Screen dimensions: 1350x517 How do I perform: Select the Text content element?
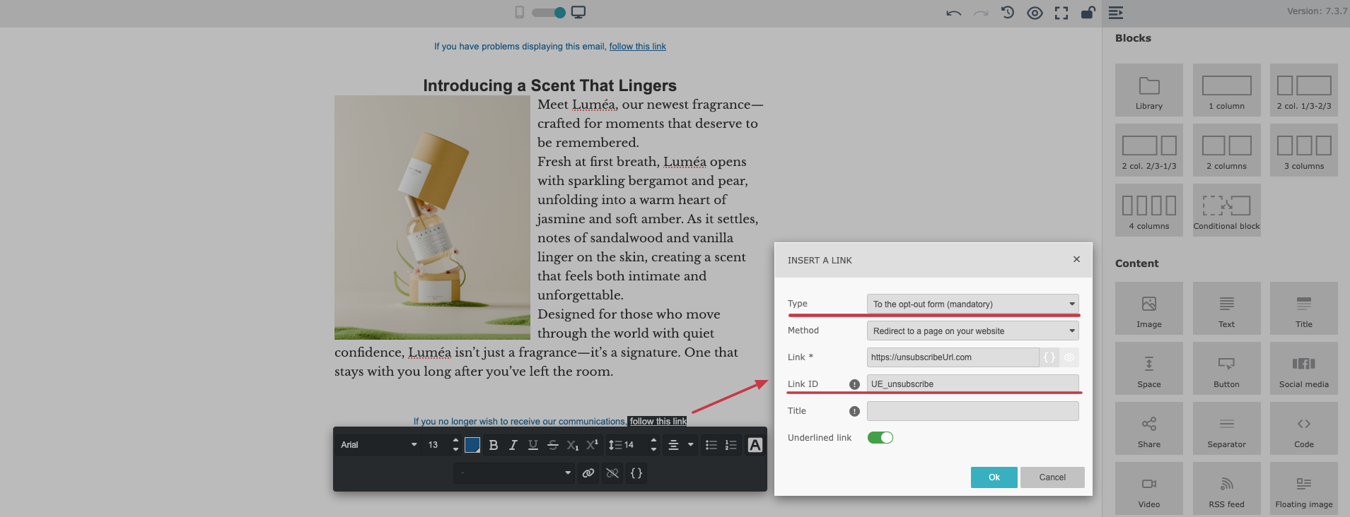[x=1227, y=308]
